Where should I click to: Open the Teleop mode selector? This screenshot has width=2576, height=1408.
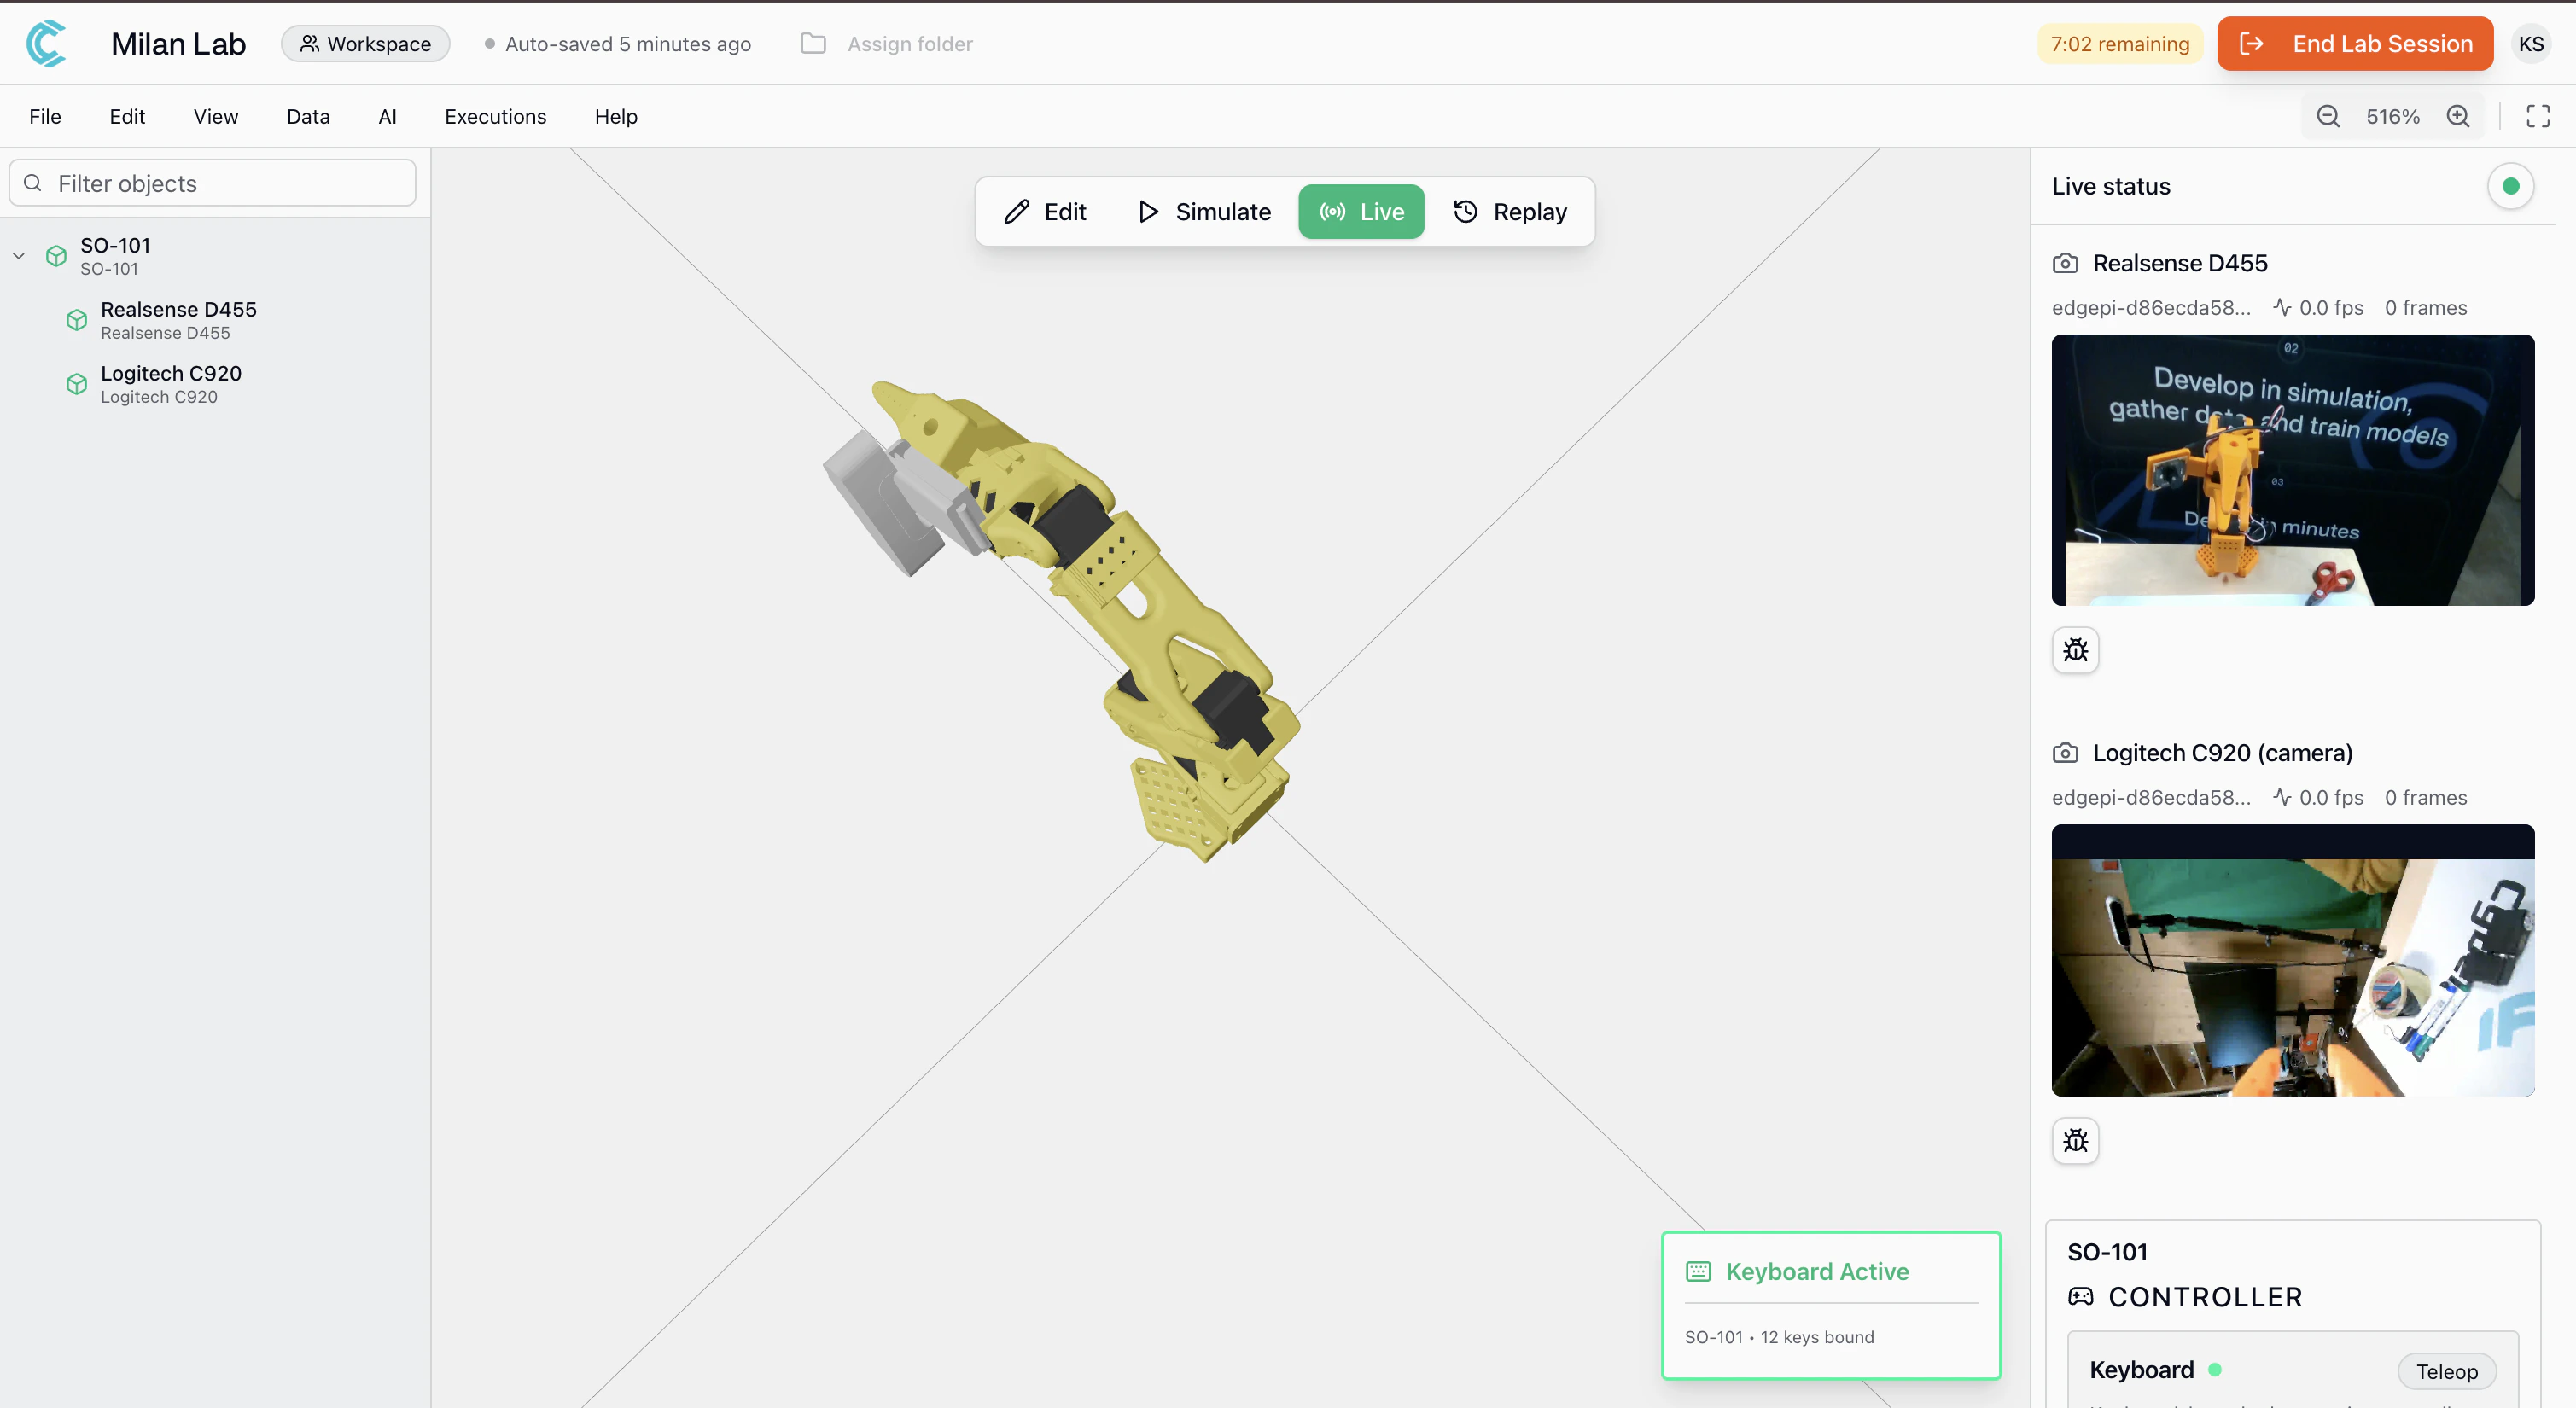2446,1371
